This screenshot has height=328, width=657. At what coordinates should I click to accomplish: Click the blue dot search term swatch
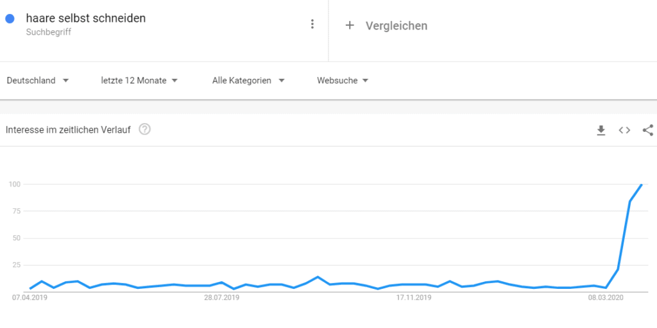pyautogui.click(x=10, y=19)
